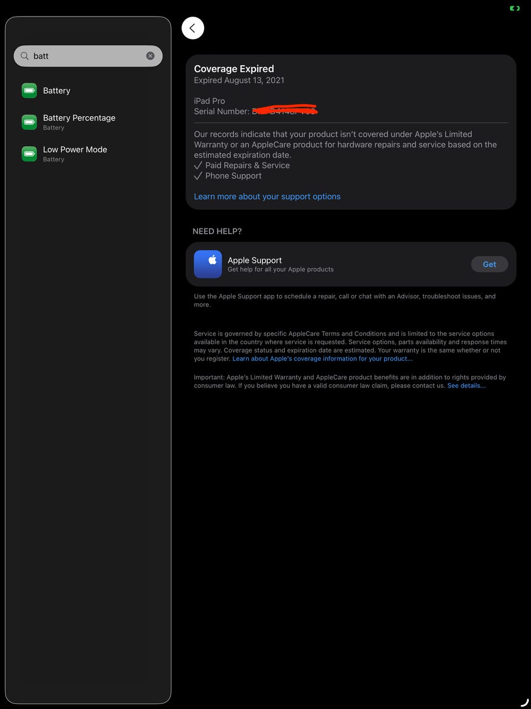Open Apple's coverage information link

[322, 359]
